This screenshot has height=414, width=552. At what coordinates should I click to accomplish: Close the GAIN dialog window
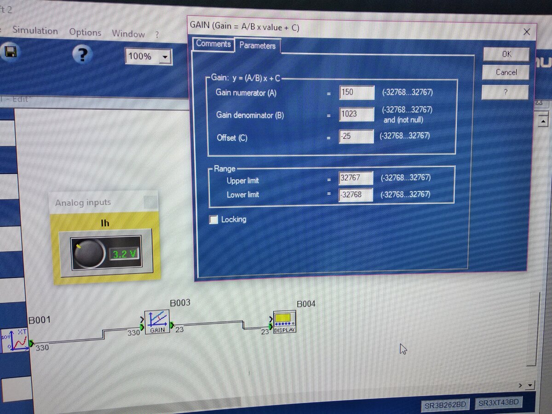(527, 32)
